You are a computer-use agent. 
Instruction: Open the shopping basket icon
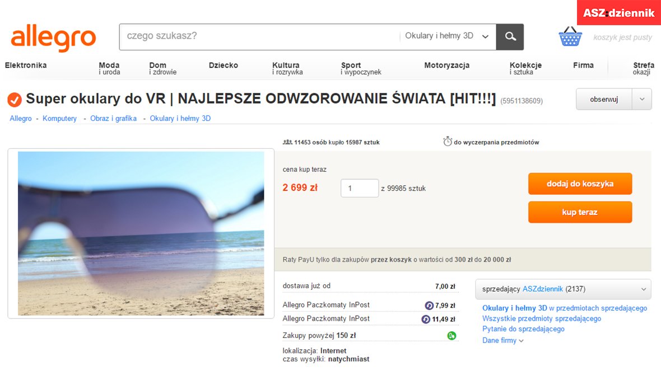(x=570, y=37)
